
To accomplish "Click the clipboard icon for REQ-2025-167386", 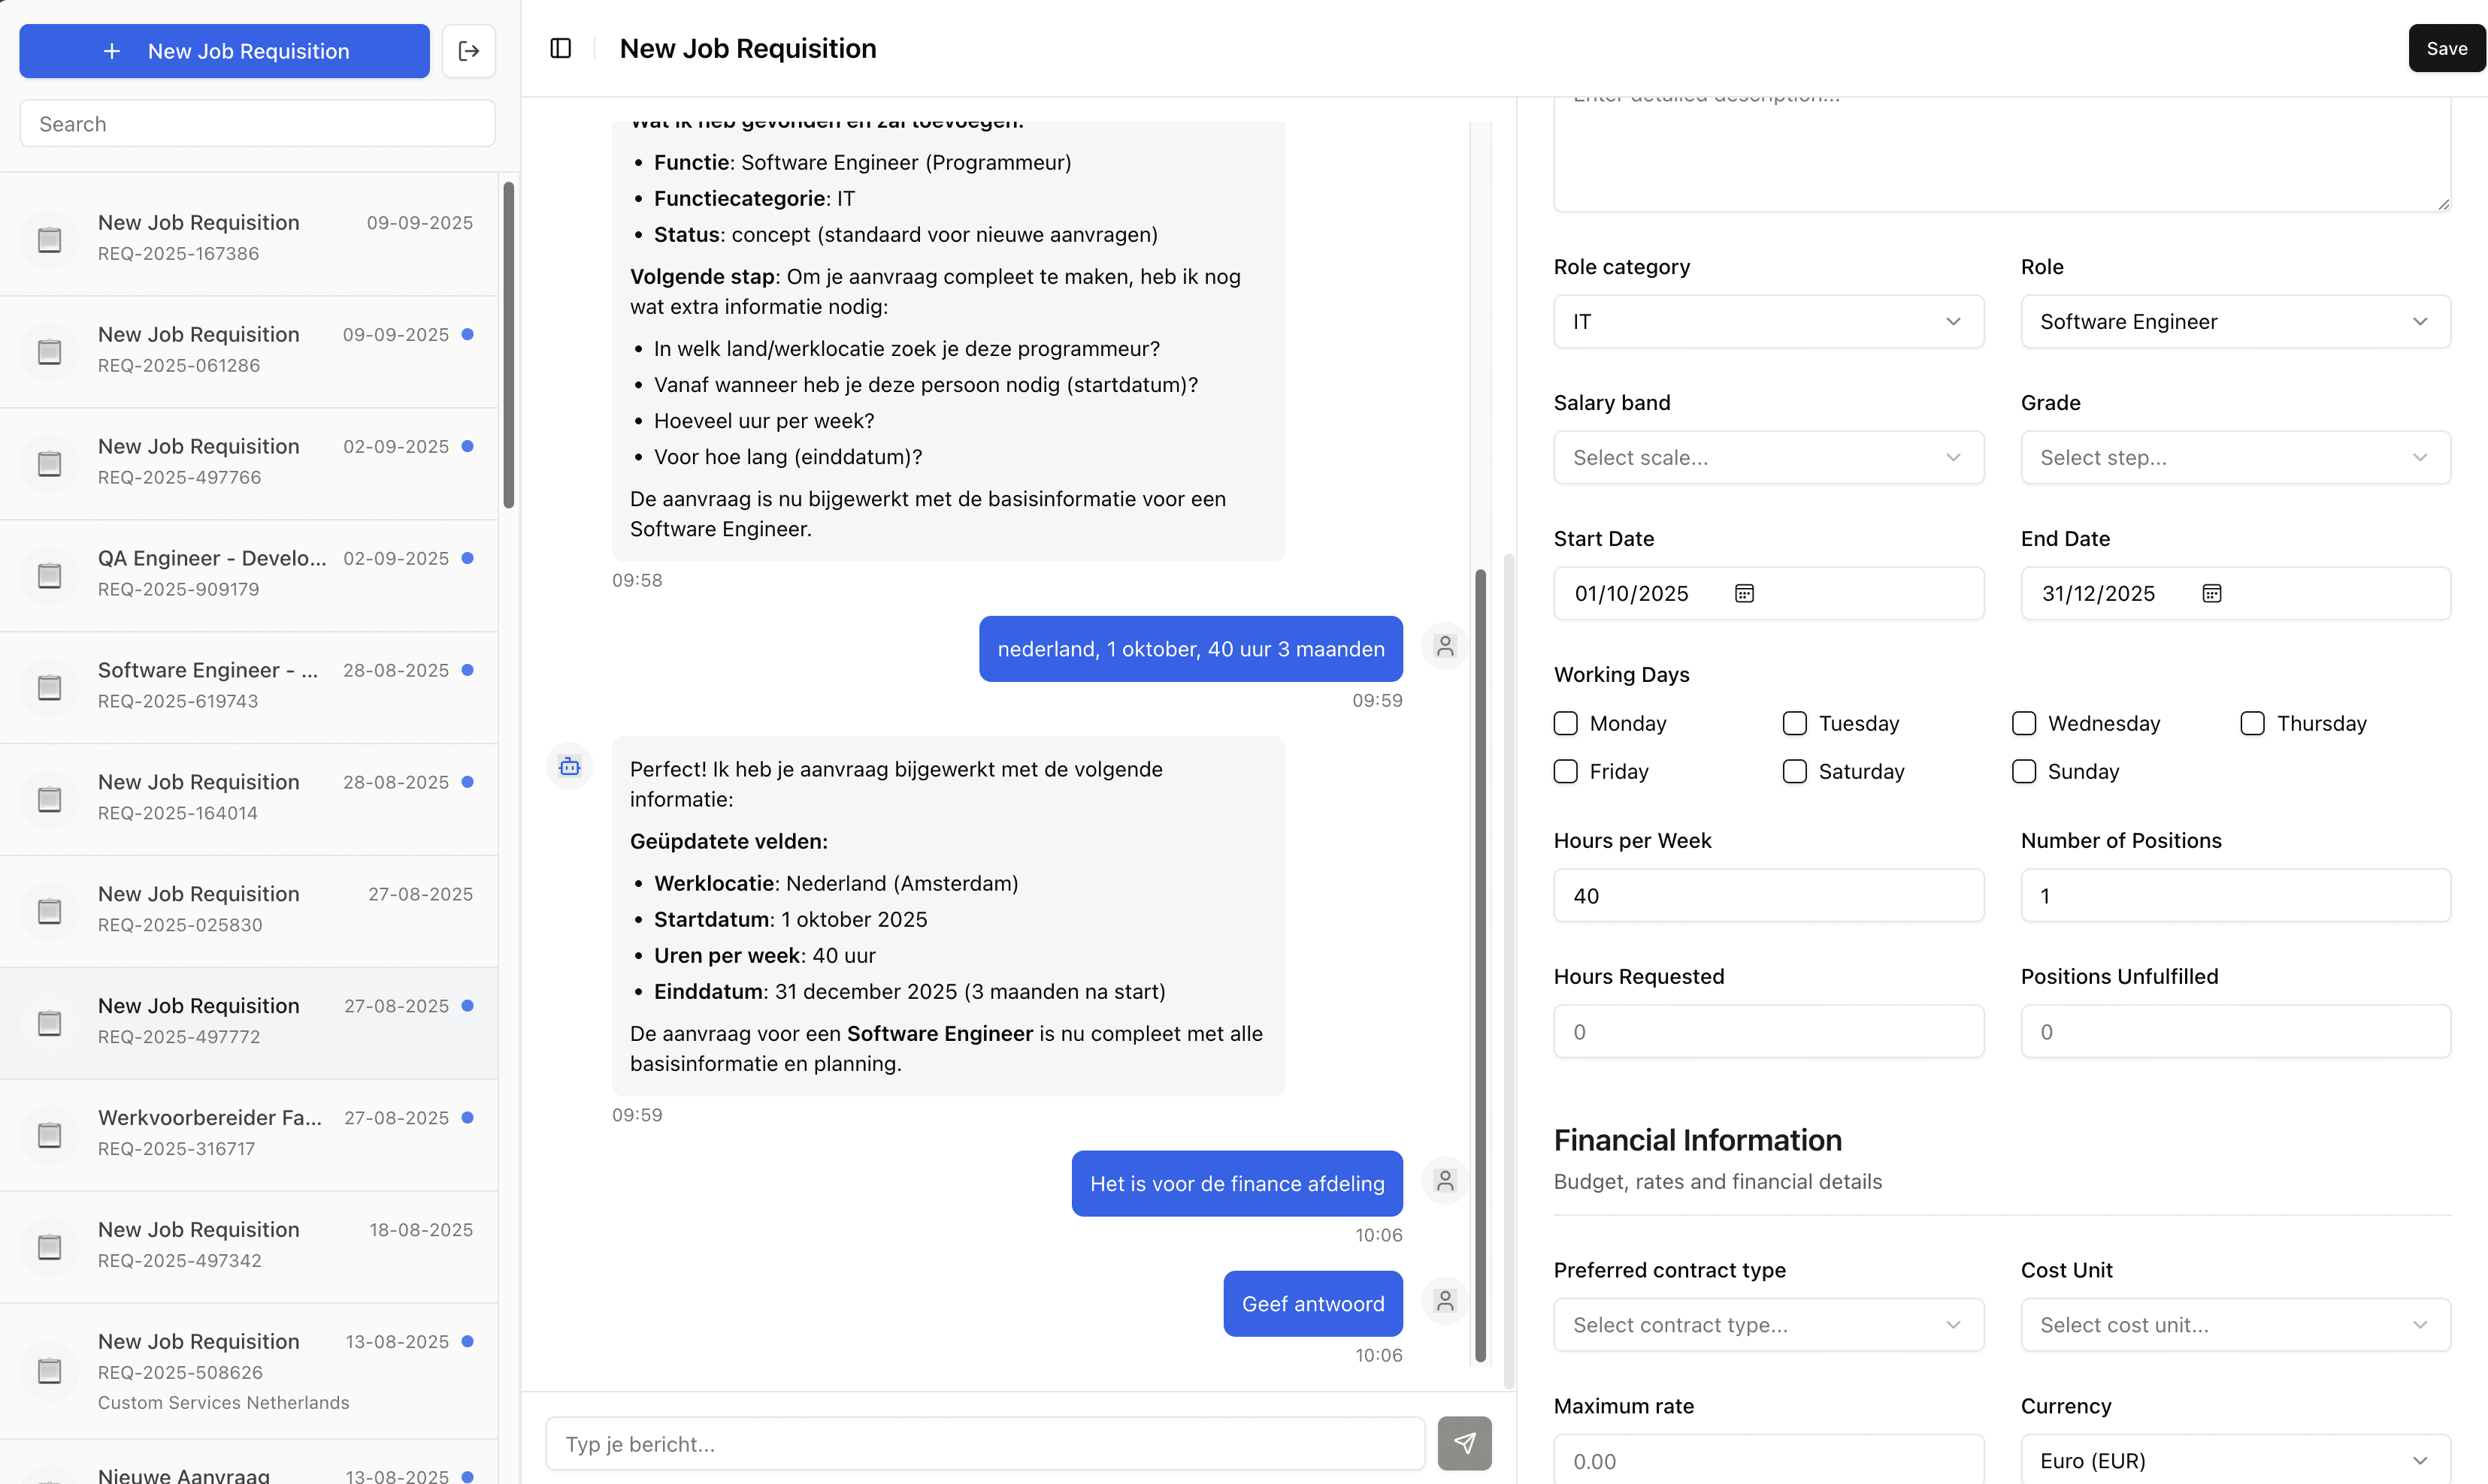I will [x=49, y=239].
